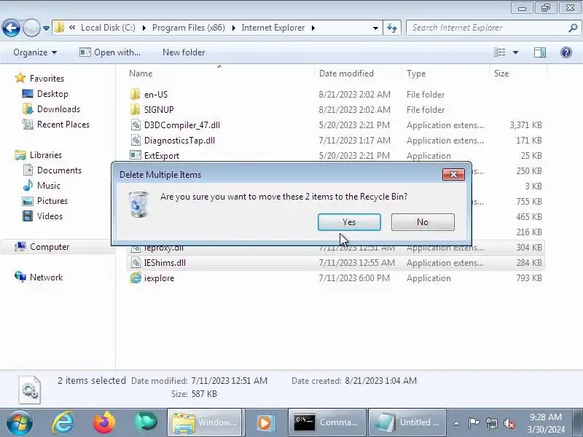This screenshot has width=583, height=437.
Task: Click the ExtExport application icon
Action: [x=136, y=155]
